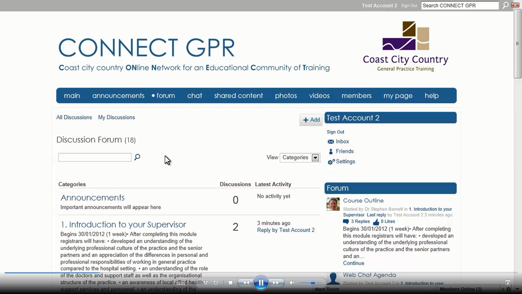The height and width of the screenshot is (294, 522).
Task: Click the fast forward button
Action: pyautogui.click(x=276, y=283)
